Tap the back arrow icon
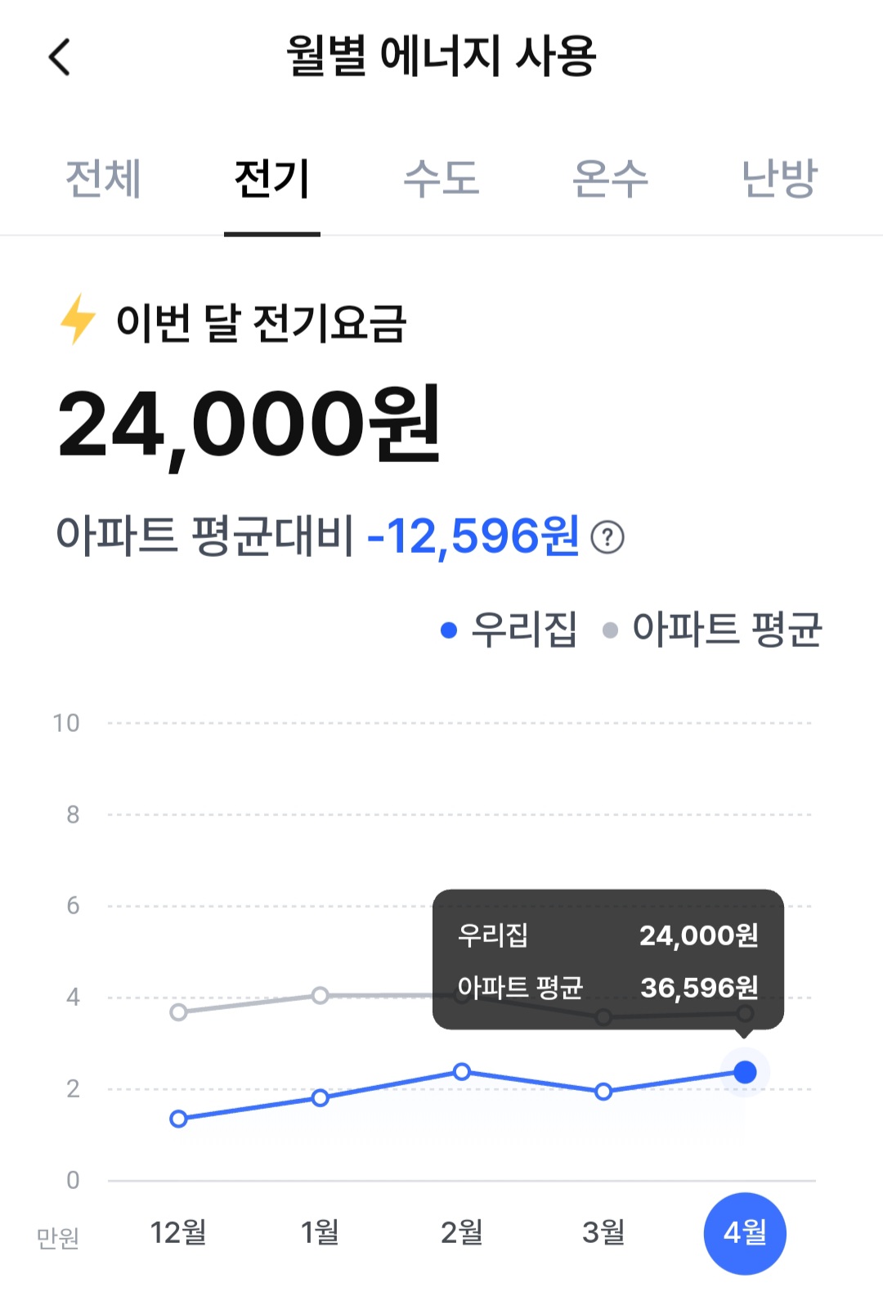 (x=60, y=57)
